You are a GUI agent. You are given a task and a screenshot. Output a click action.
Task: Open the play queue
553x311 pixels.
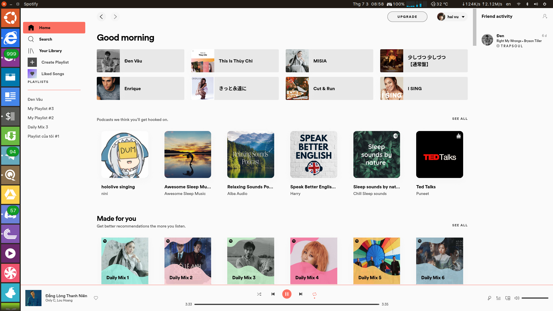pyautogui.click(x=499, y=298)
